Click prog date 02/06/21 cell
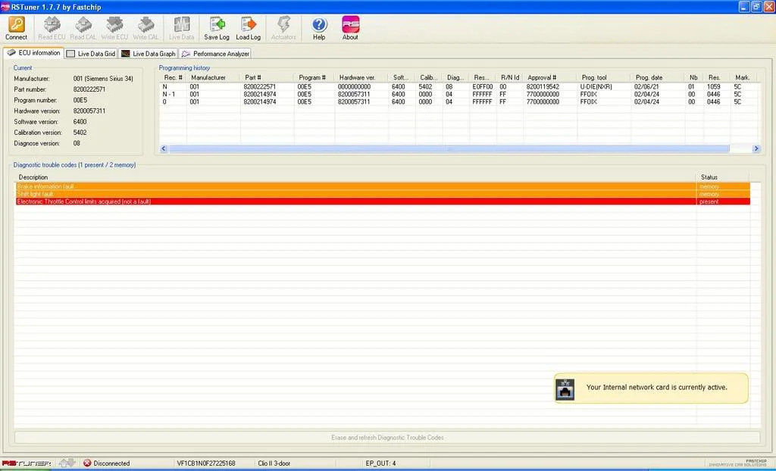 tap(646, 86)
